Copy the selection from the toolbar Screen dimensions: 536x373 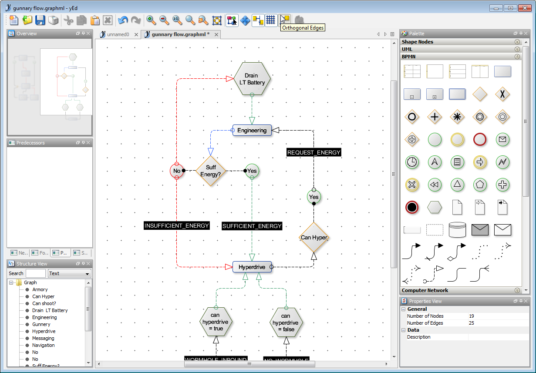[x=81, y=20]
